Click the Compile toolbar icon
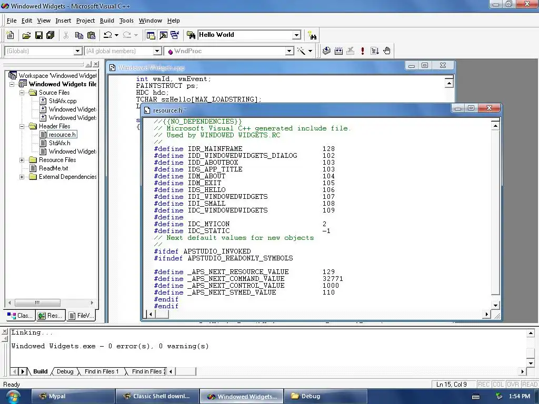Screen dimensions: 539x404 (x=326, y=51)
